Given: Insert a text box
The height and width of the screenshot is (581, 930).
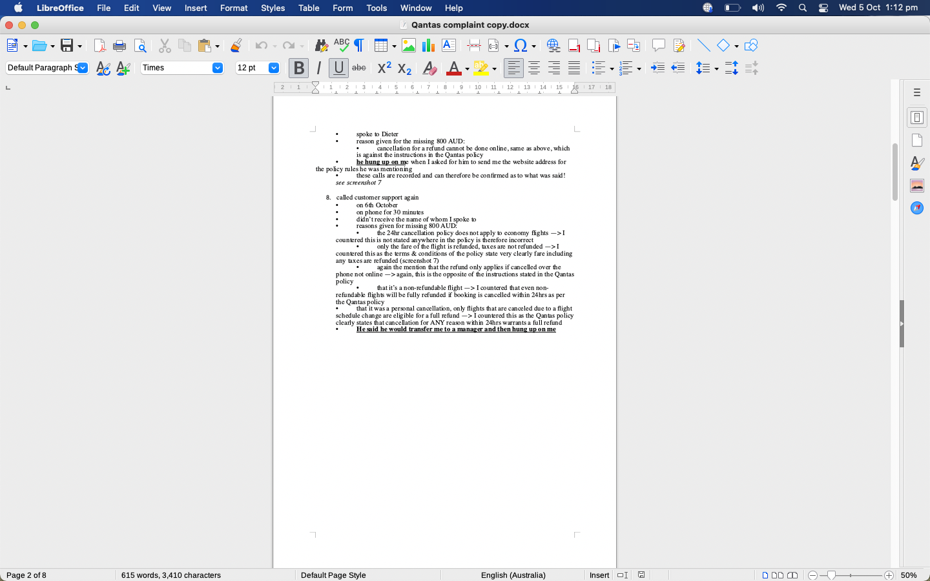Looking at the screenshot, I should point(448,45).
